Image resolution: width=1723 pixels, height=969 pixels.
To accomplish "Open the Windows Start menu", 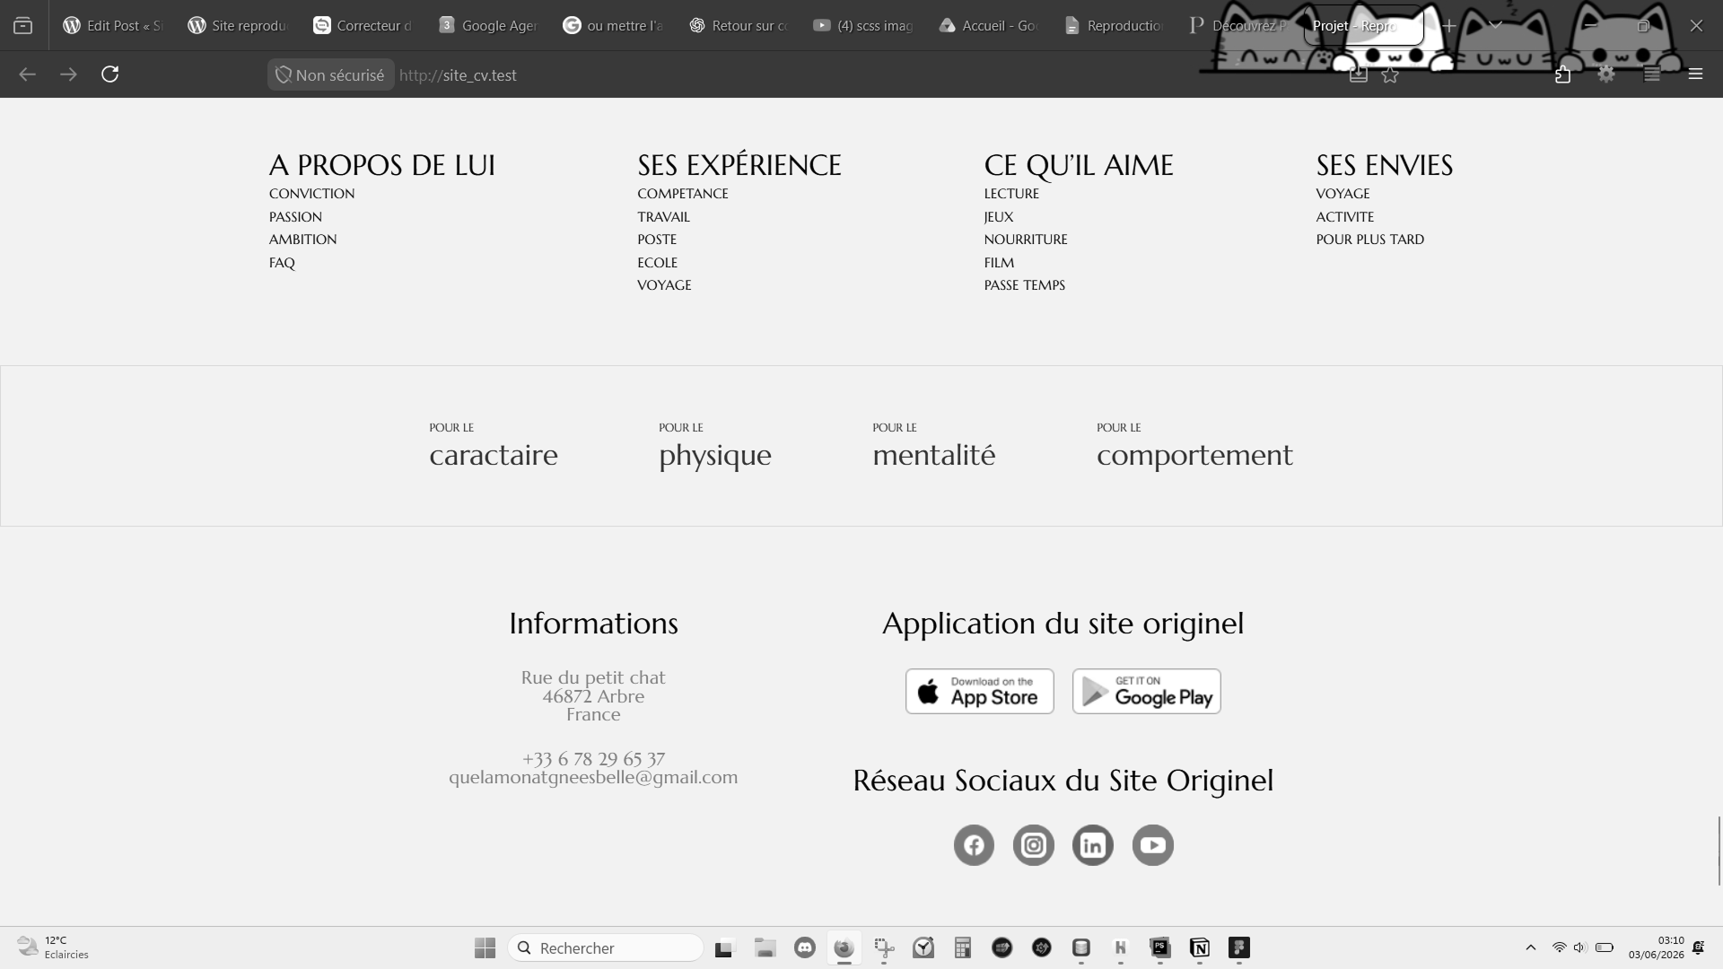I will click(485, 948).
